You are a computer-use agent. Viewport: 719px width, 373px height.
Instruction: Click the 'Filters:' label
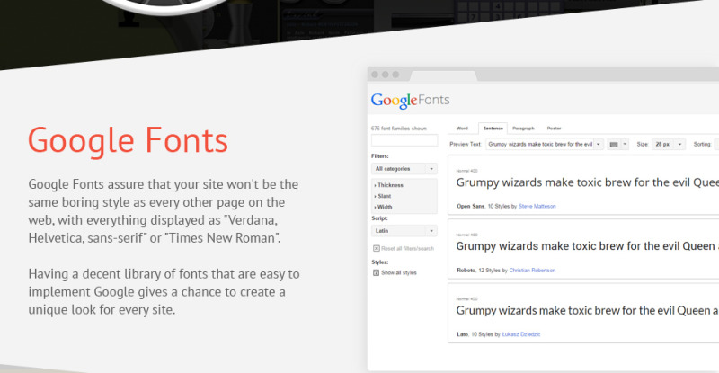(x=379, y=156)
